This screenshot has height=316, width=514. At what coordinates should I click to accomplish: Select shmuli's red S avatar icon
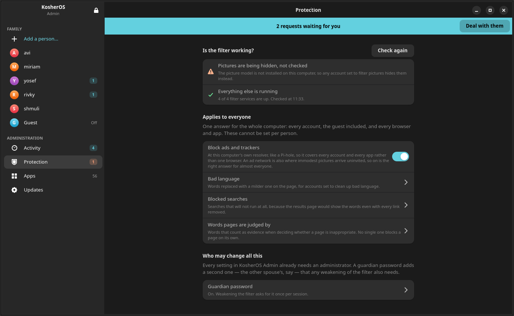point(14,109)
